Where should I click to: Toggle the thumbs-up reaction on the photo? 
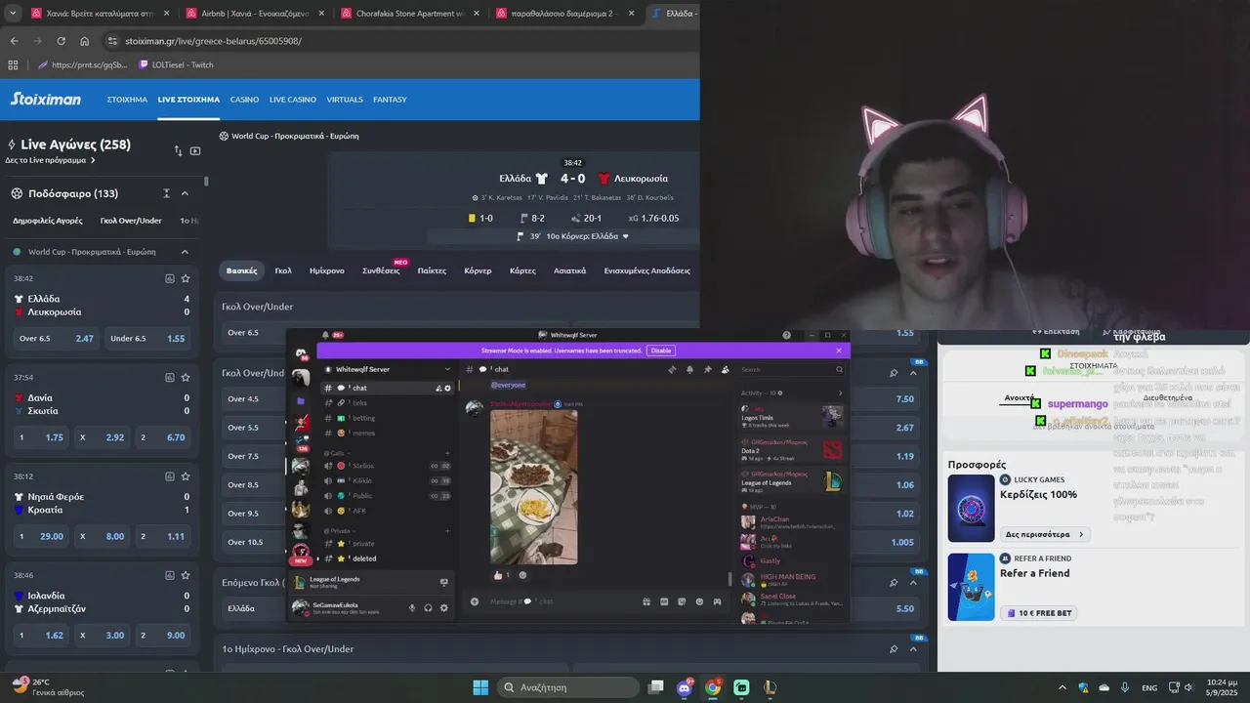pyautogui.click(x=502, y=575)
